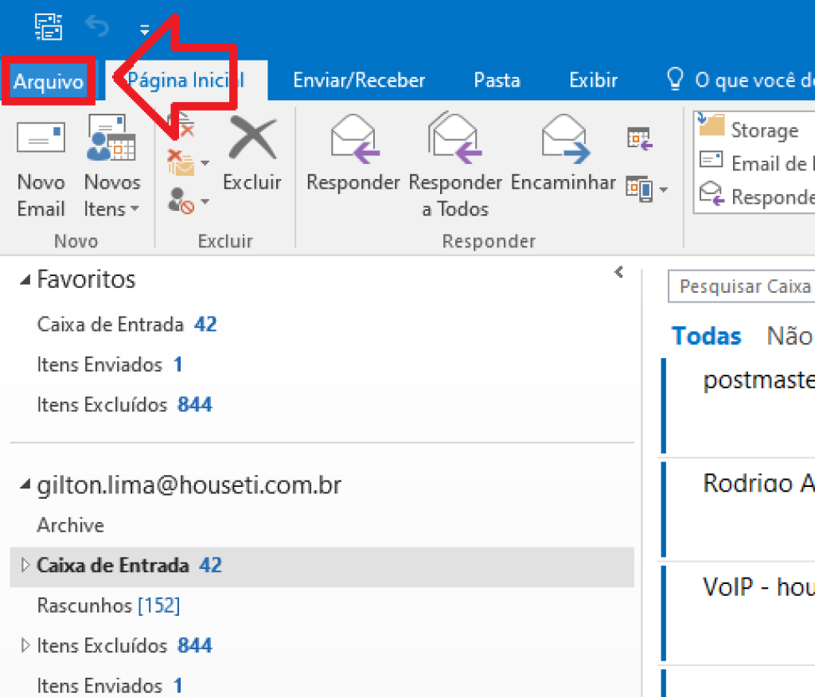The image size is (815, 697).
Task: Click the Send/Receive all folders quick access icon
Action: click(x=49, y=27)
